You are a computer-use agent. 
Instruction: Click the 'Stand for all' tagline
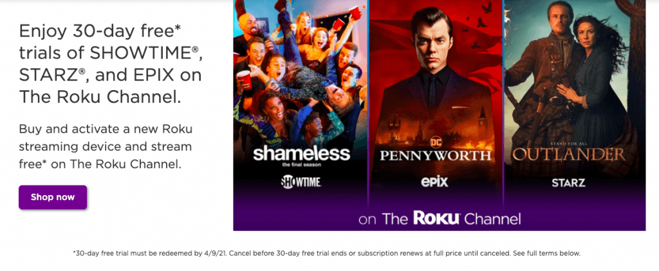[x=569, y=143]
